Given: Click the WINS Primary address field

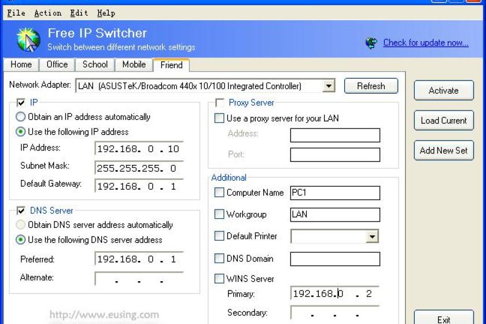Looking at the screenshot, I should 335,293.
